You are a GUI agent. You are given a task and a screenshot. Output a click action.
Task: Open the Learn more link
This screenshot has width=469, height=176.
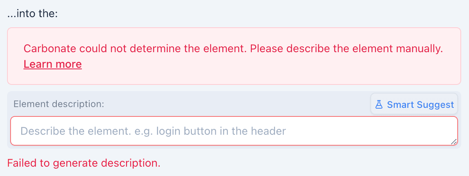coord(52,64)
